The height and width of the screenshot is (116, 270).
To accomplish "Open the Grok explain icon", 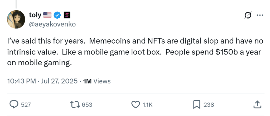I will tap(248, 15).
